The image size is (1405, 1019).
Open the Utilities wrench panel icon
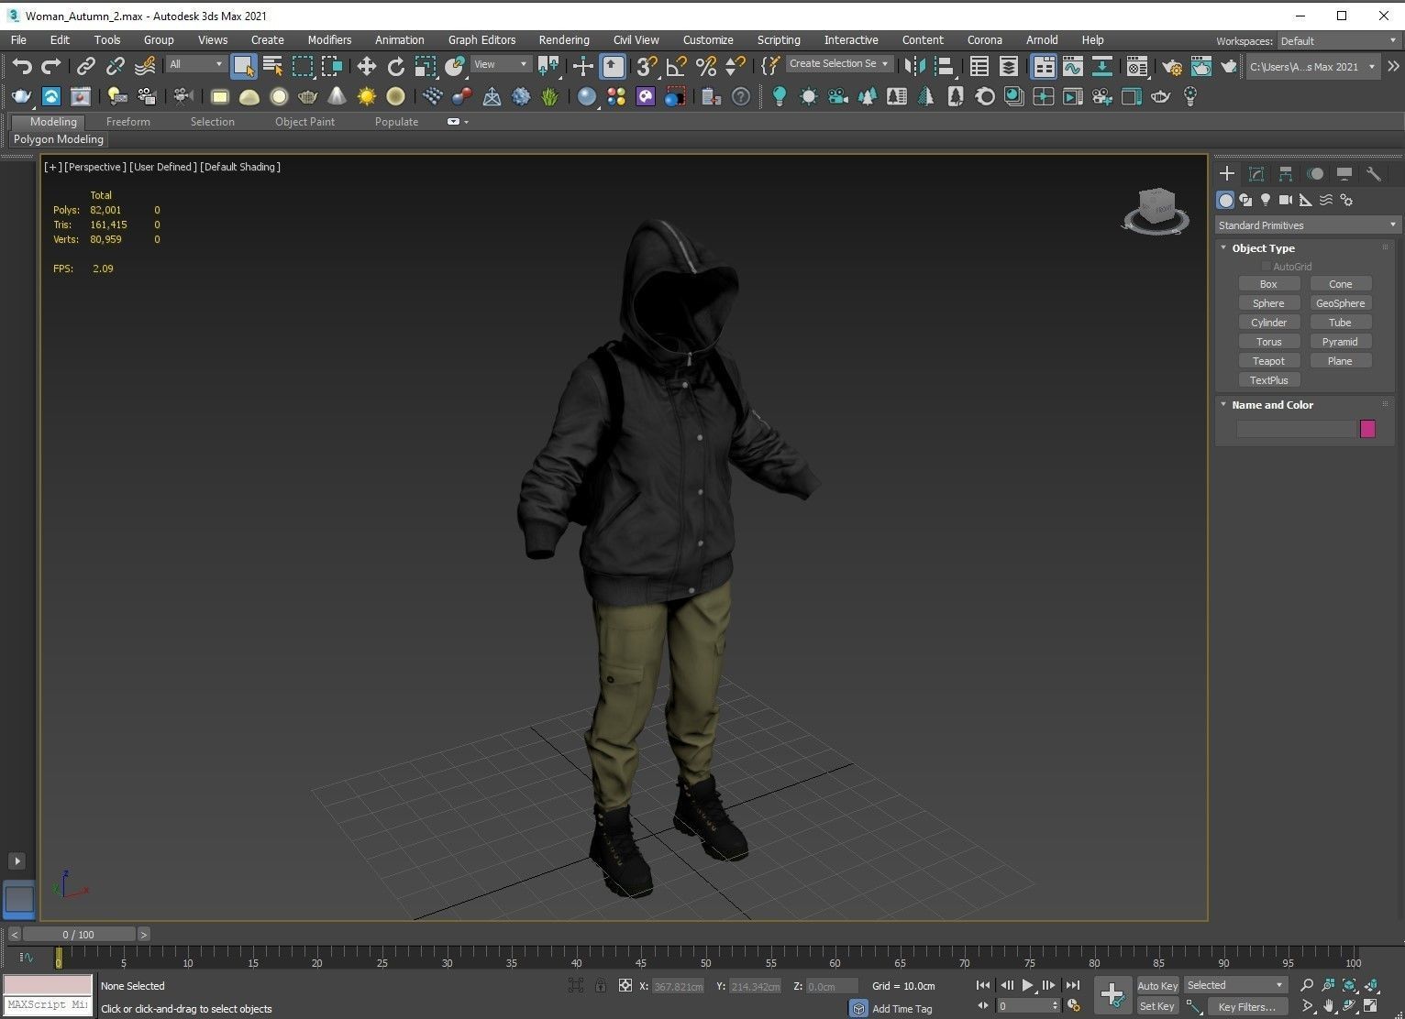coord(1373,173)
